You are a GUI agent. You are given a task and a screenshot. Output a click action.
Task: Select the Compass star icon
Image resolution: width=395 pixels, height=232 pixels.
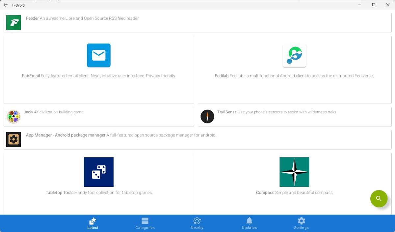(x=294, y=172)
